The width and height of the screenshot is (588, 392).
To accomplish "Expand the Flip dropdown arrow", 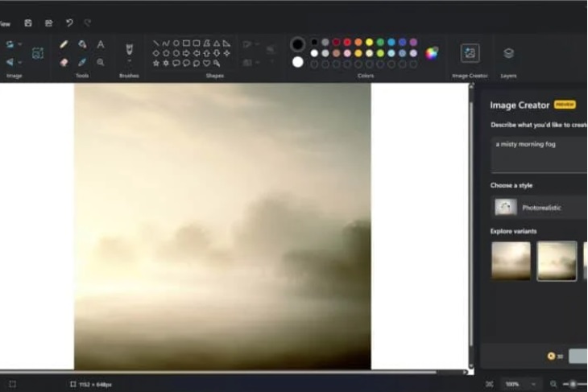I will tap(20, 62).
